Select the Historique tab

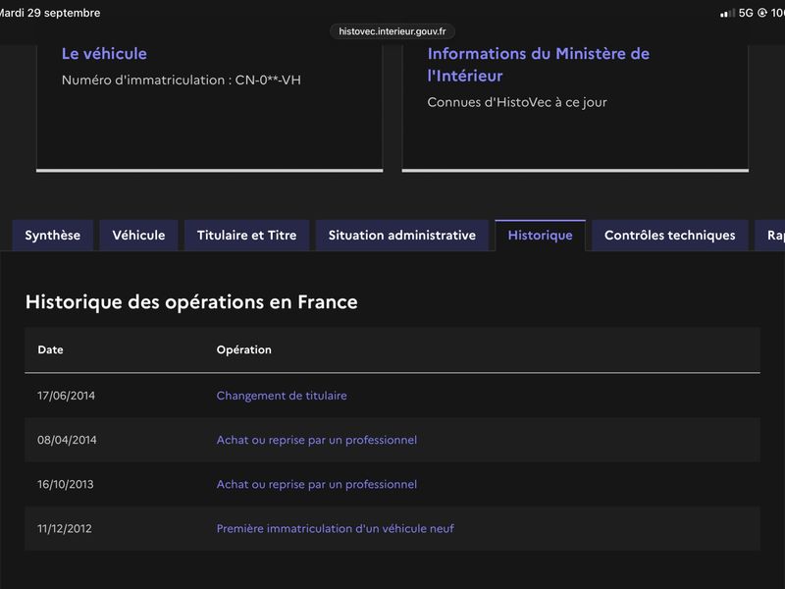point(541,235)
